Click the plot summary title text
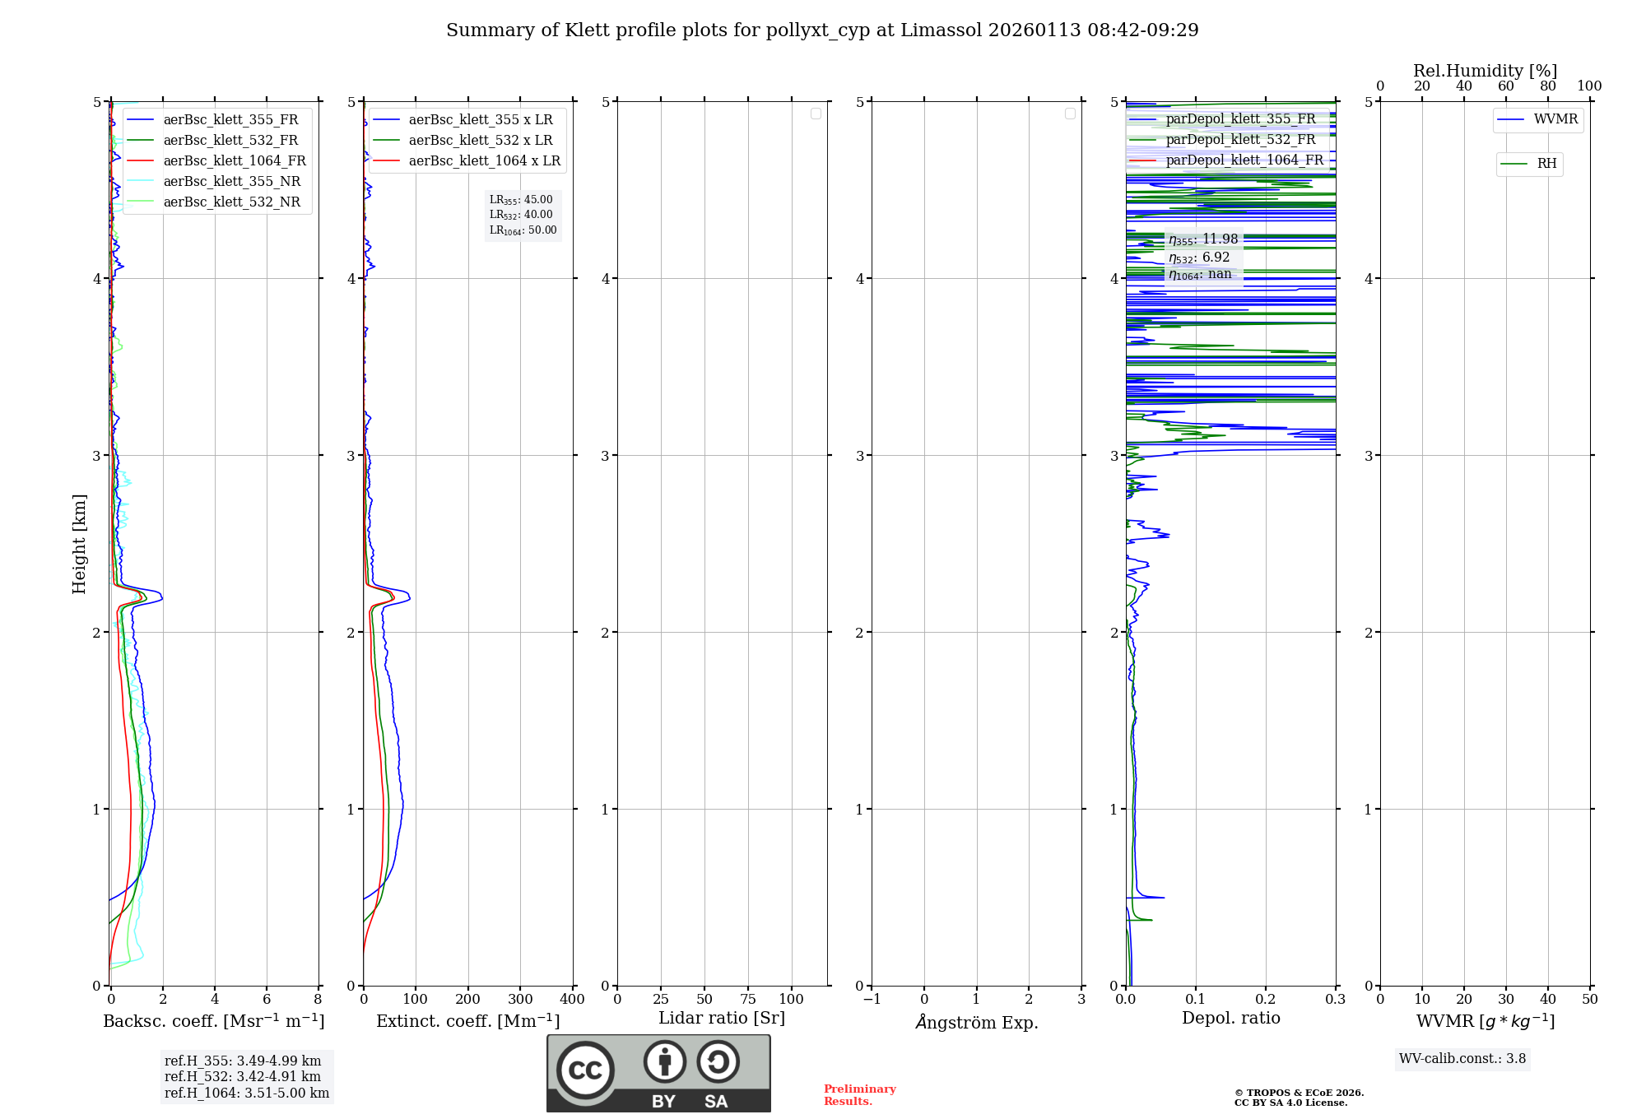Image resolution: width=1646 pixels, height=1119 pixels. 821,30
